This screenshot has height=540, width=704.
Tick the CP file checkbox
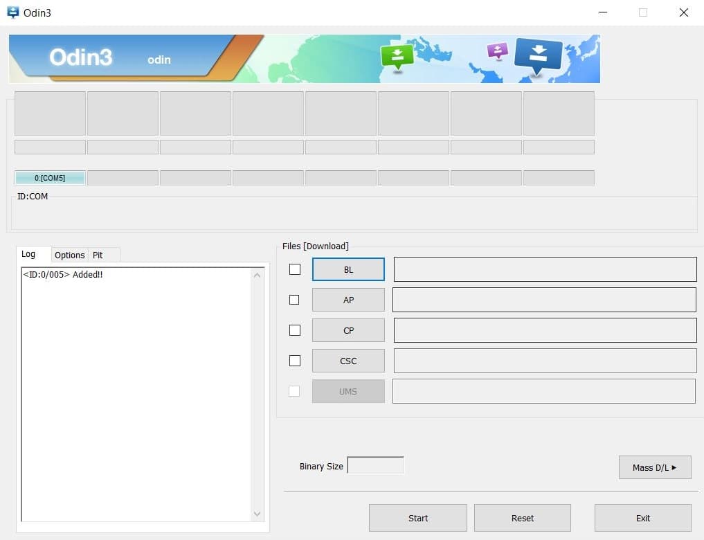pos(295,330)
